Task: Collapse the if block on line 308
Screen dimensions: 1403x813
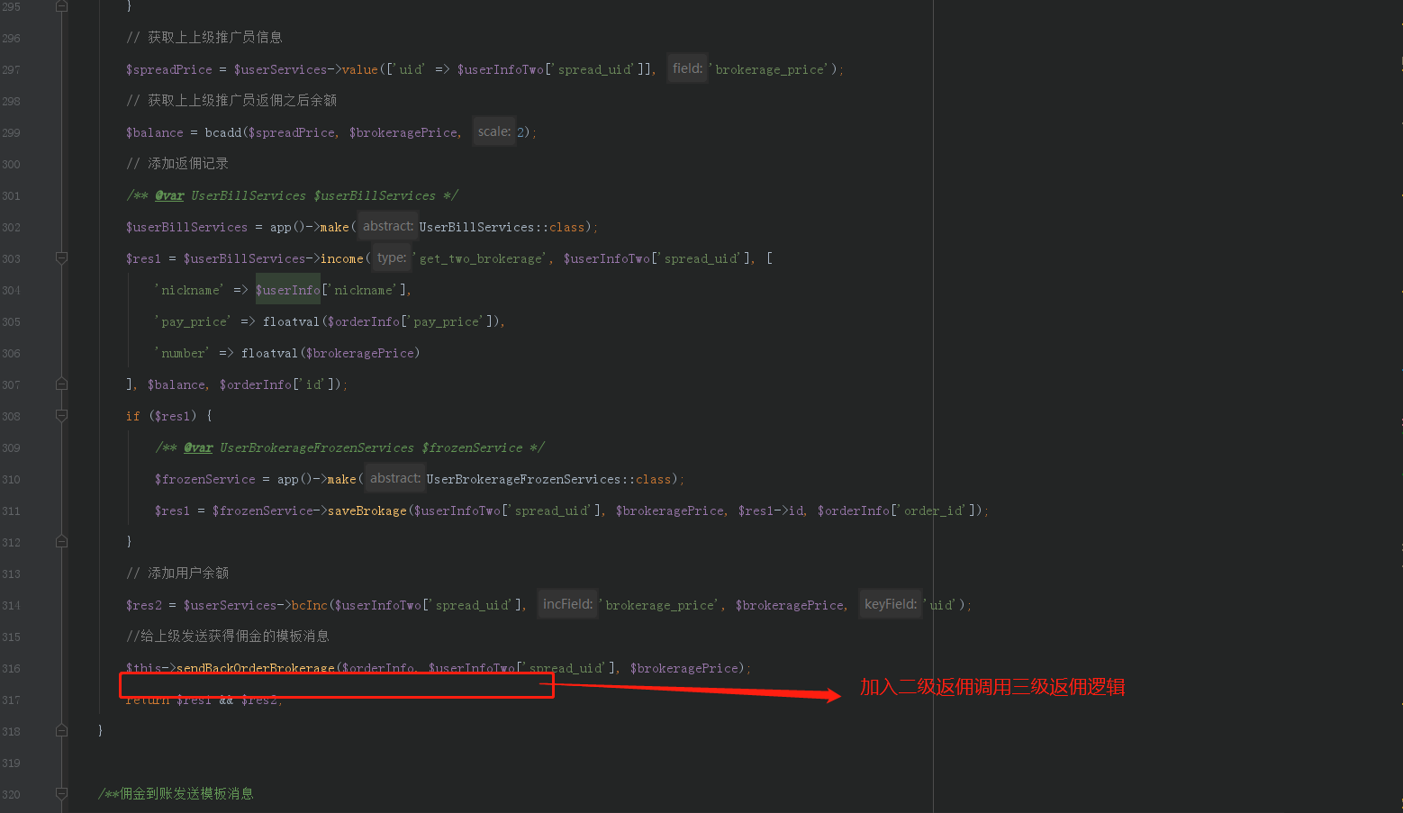Action: click(x=61, y=416)
